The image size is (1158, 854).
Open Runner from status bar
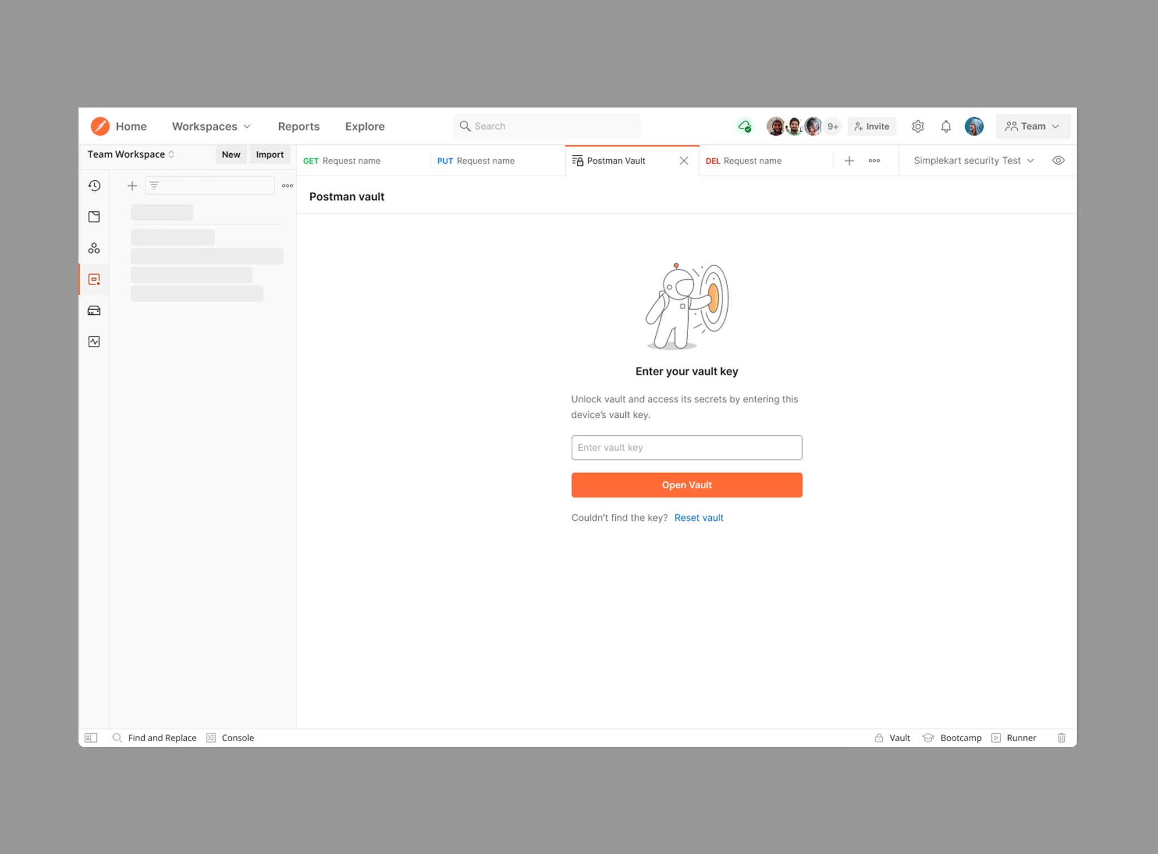(x=1014, y=738)
